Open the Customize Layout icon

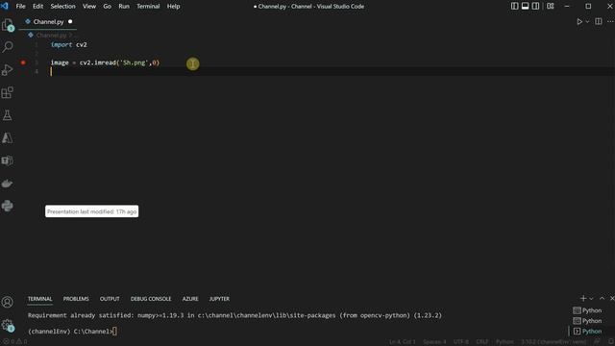(551, 7)
